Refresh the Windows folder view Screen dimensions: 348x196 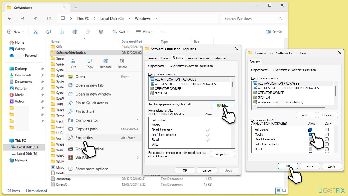pos(49,19)
